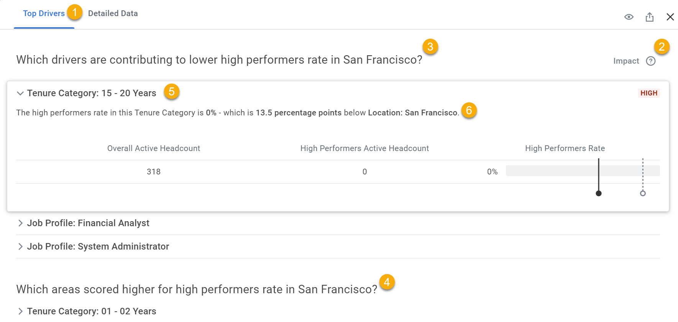Close the drivers panel
Image resolution: width=678 pixels, height=322 pixels.
tap(670, 17)
